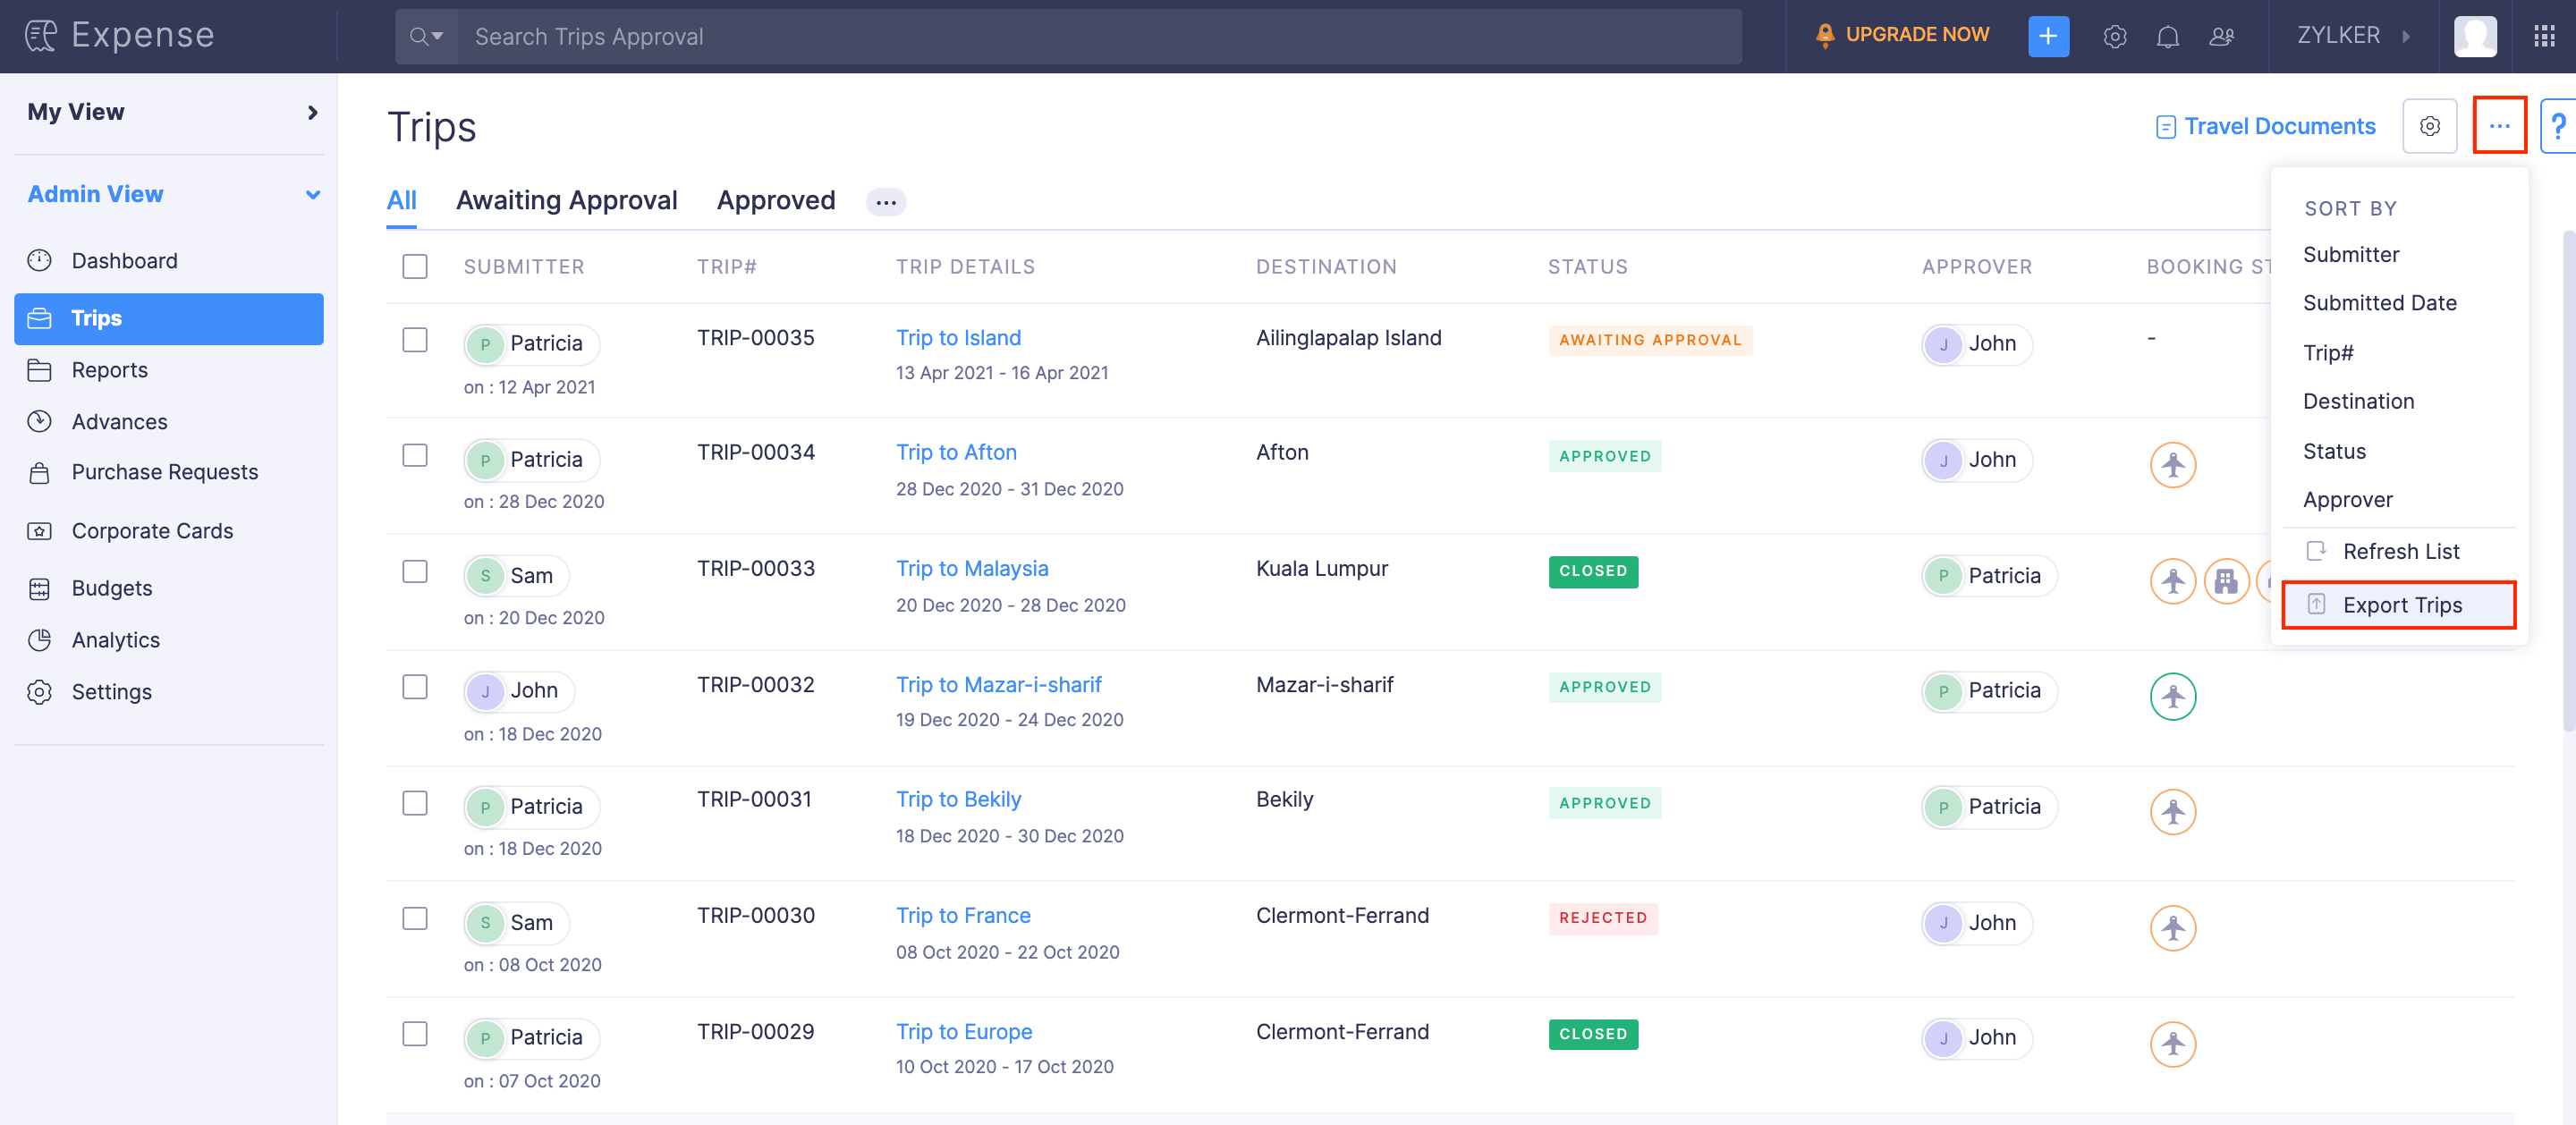
Task: Open the notifications bell icon
Action: (x=2167, y=36)
